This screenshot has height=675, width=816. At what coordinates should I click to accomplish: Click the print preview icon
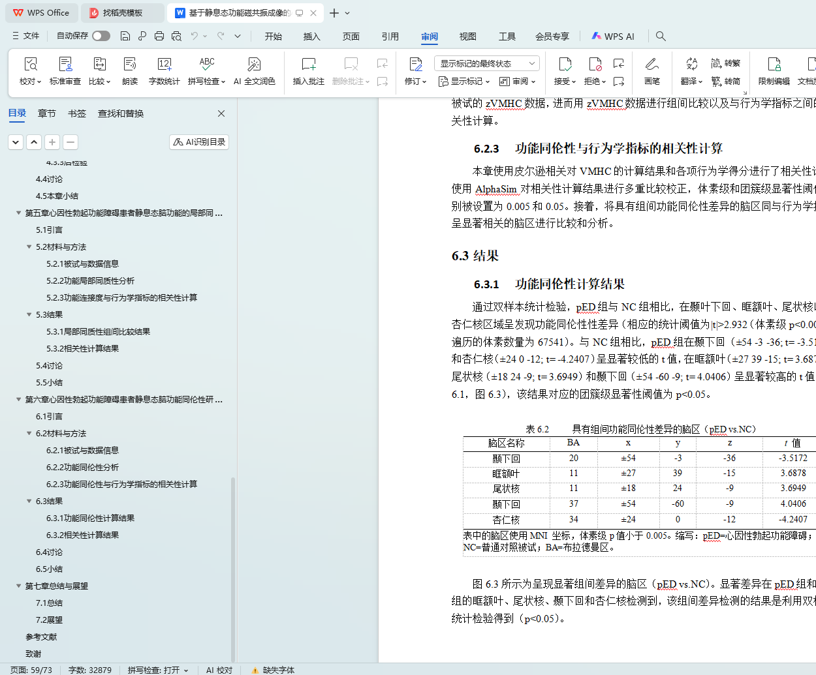(176, 36)
